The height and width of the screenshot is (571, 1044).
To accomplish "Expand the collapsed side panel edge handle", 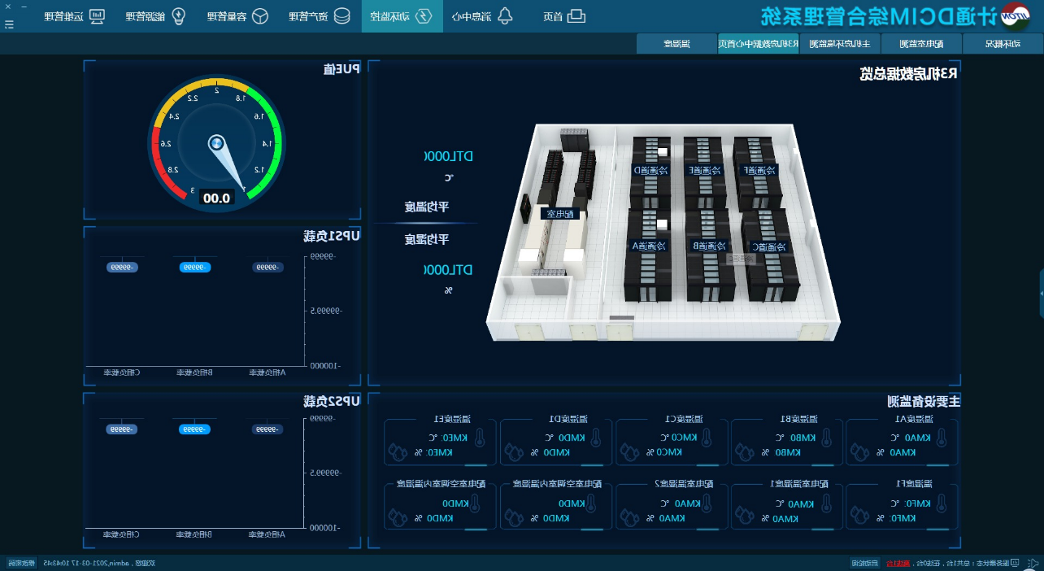I will [1041, 293].
